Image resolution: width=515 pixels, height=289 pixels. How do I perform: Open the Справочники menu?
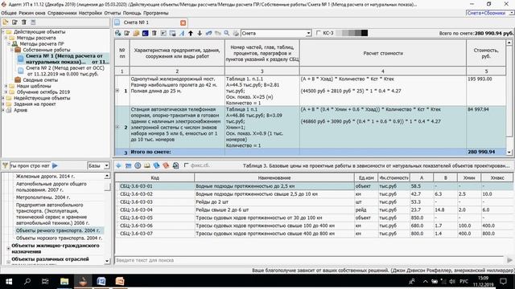pyautogui.click(x=62, y=13)
